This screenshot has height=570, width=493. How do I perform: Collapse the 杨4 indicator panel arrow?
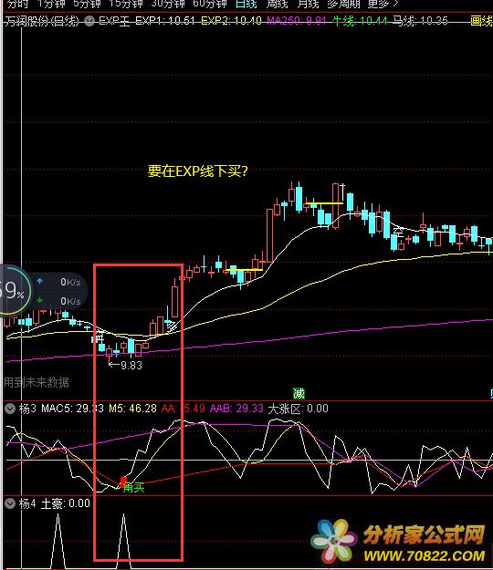[x=10, y=503]
